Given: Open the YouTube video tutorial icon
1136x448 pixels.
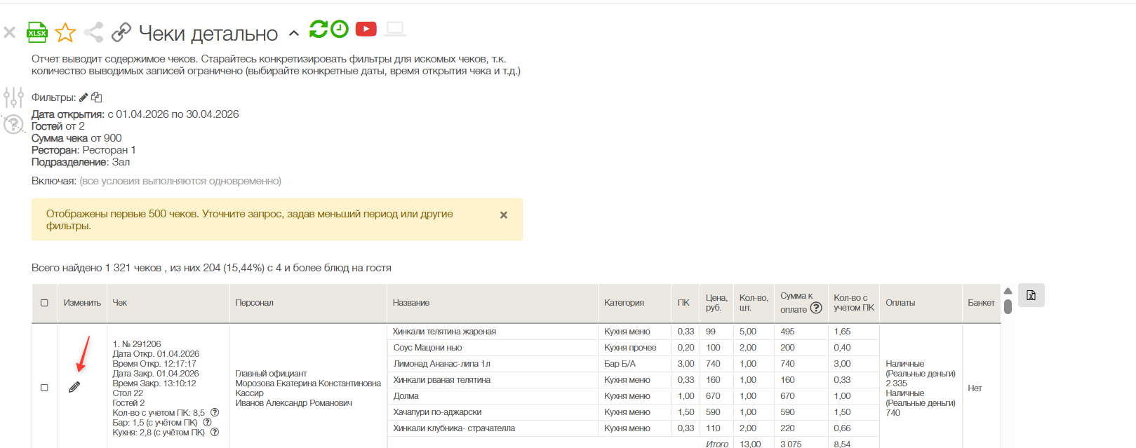Looking at the screenshot, I should (366, 29).
